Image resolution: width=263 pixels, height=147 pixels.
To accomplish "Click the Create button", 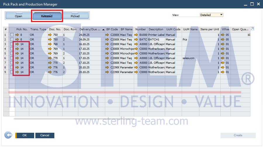I will (x=238, y=135).
